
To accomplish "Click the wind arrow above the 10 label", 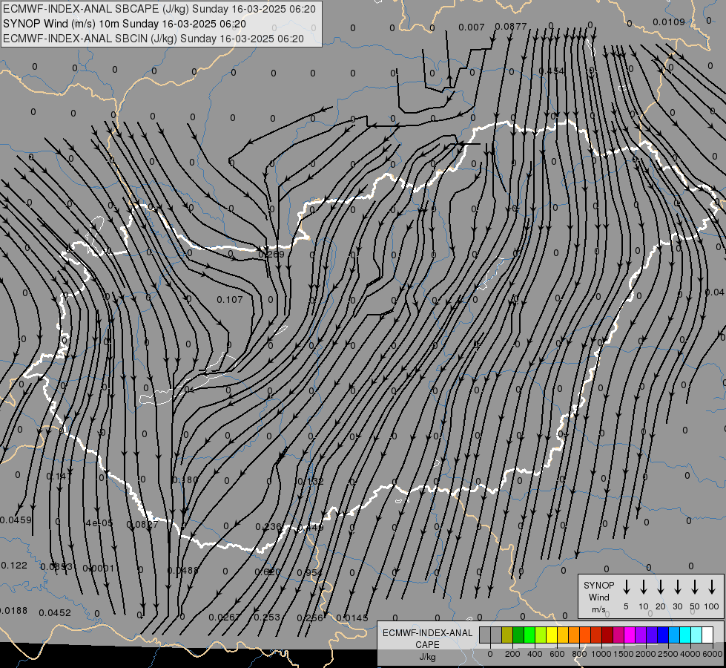I will 644,587.
